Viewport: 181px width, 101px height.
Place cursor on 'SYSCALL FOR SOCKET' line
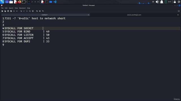19,28
